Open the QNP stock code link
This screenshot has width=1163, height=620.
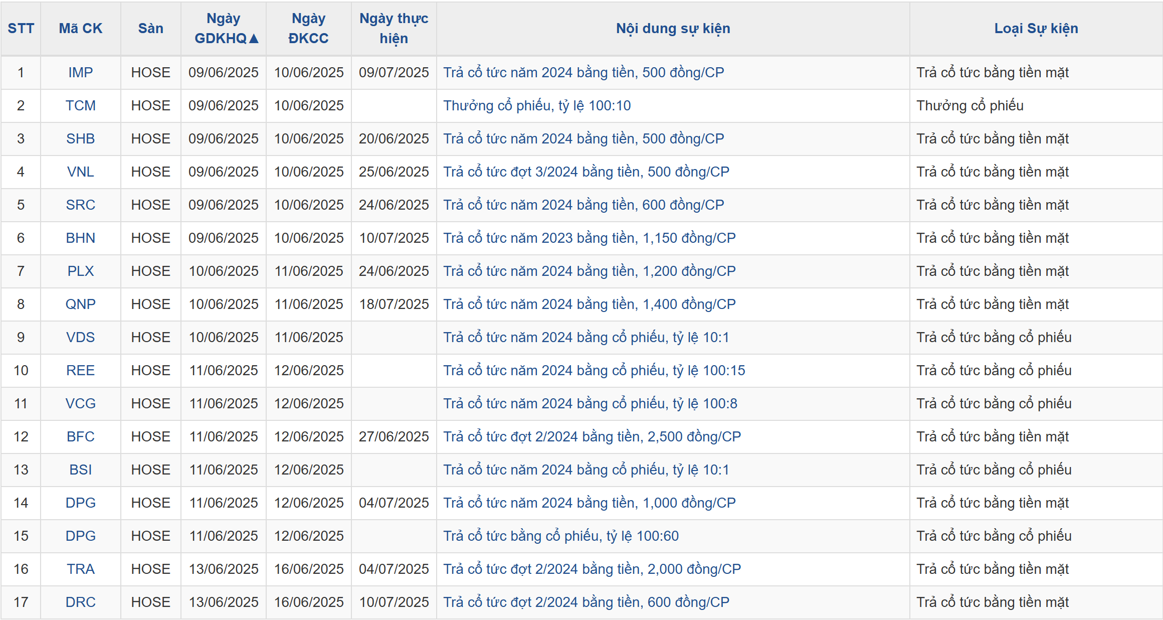click(80, 304)
